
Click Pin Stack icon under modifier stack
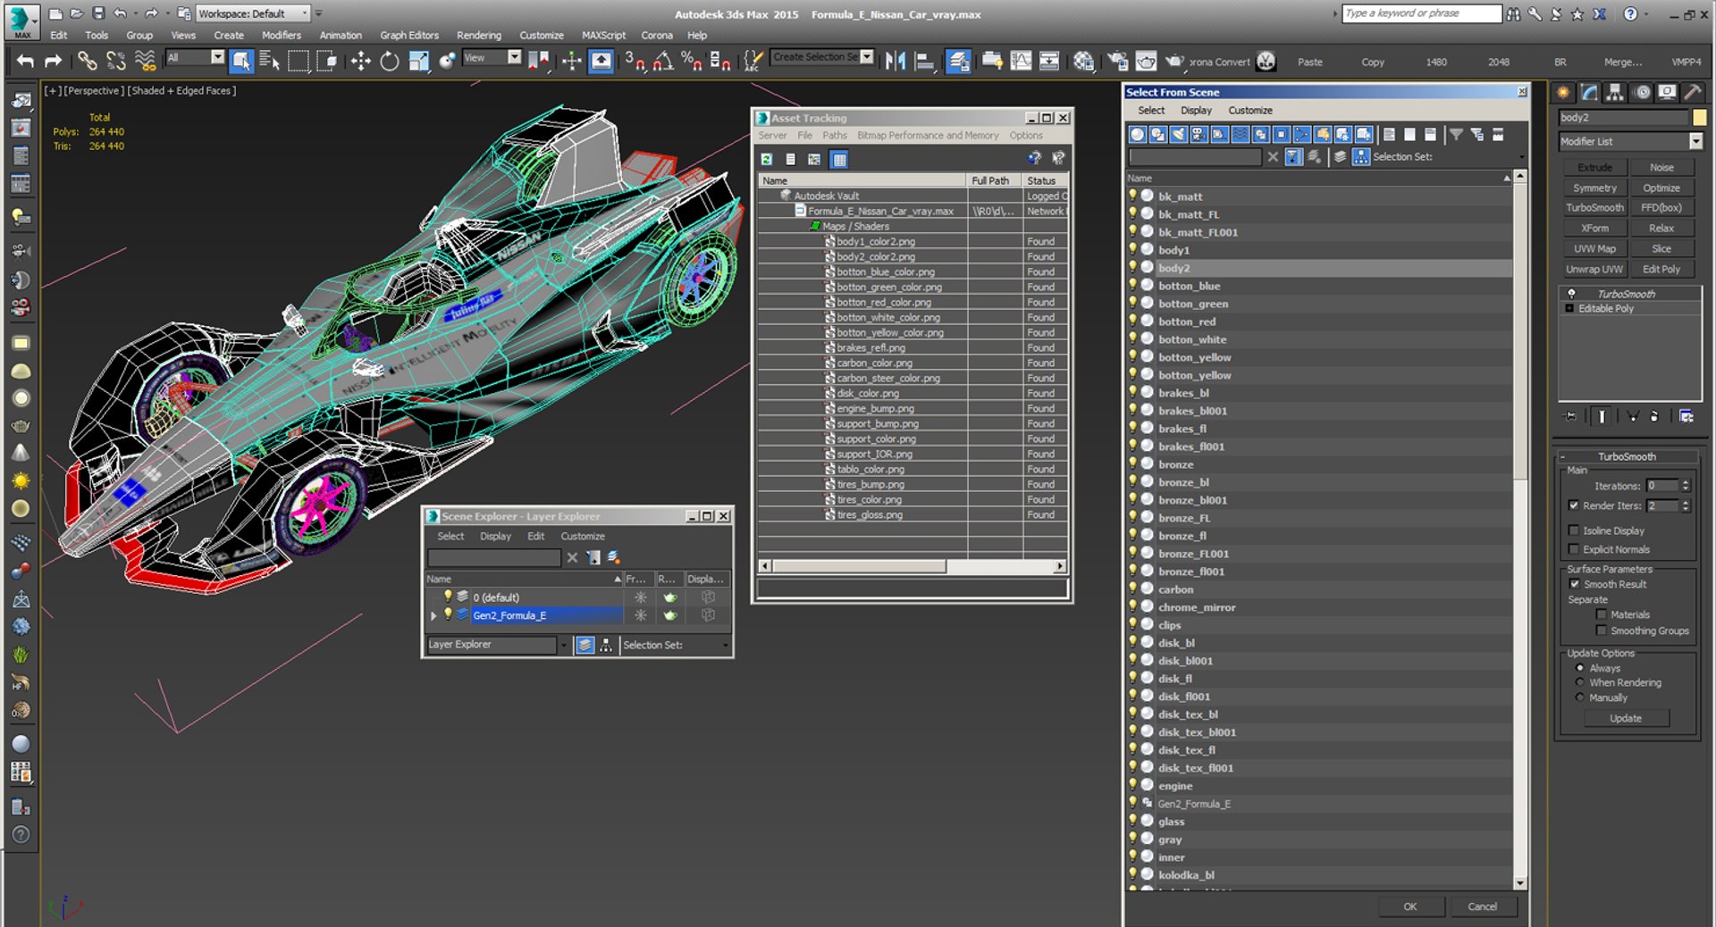coord(1570,416)
